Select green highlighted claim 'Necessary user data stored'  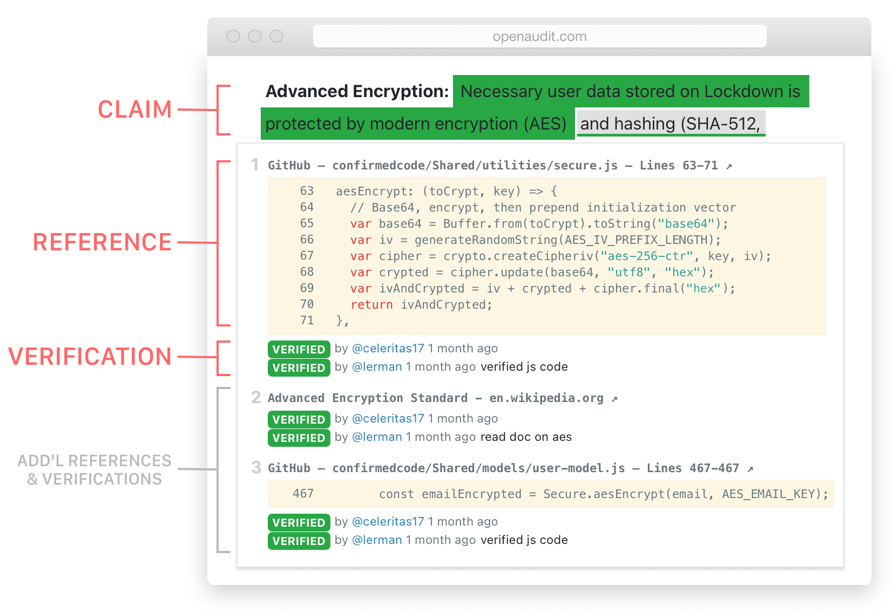point(631,91)
